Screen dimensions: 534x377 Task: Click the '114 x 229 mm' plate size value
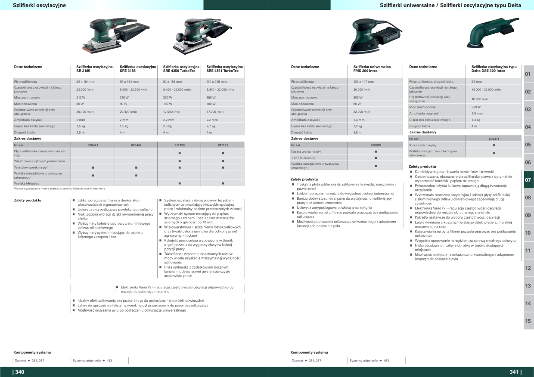point(217,81)
